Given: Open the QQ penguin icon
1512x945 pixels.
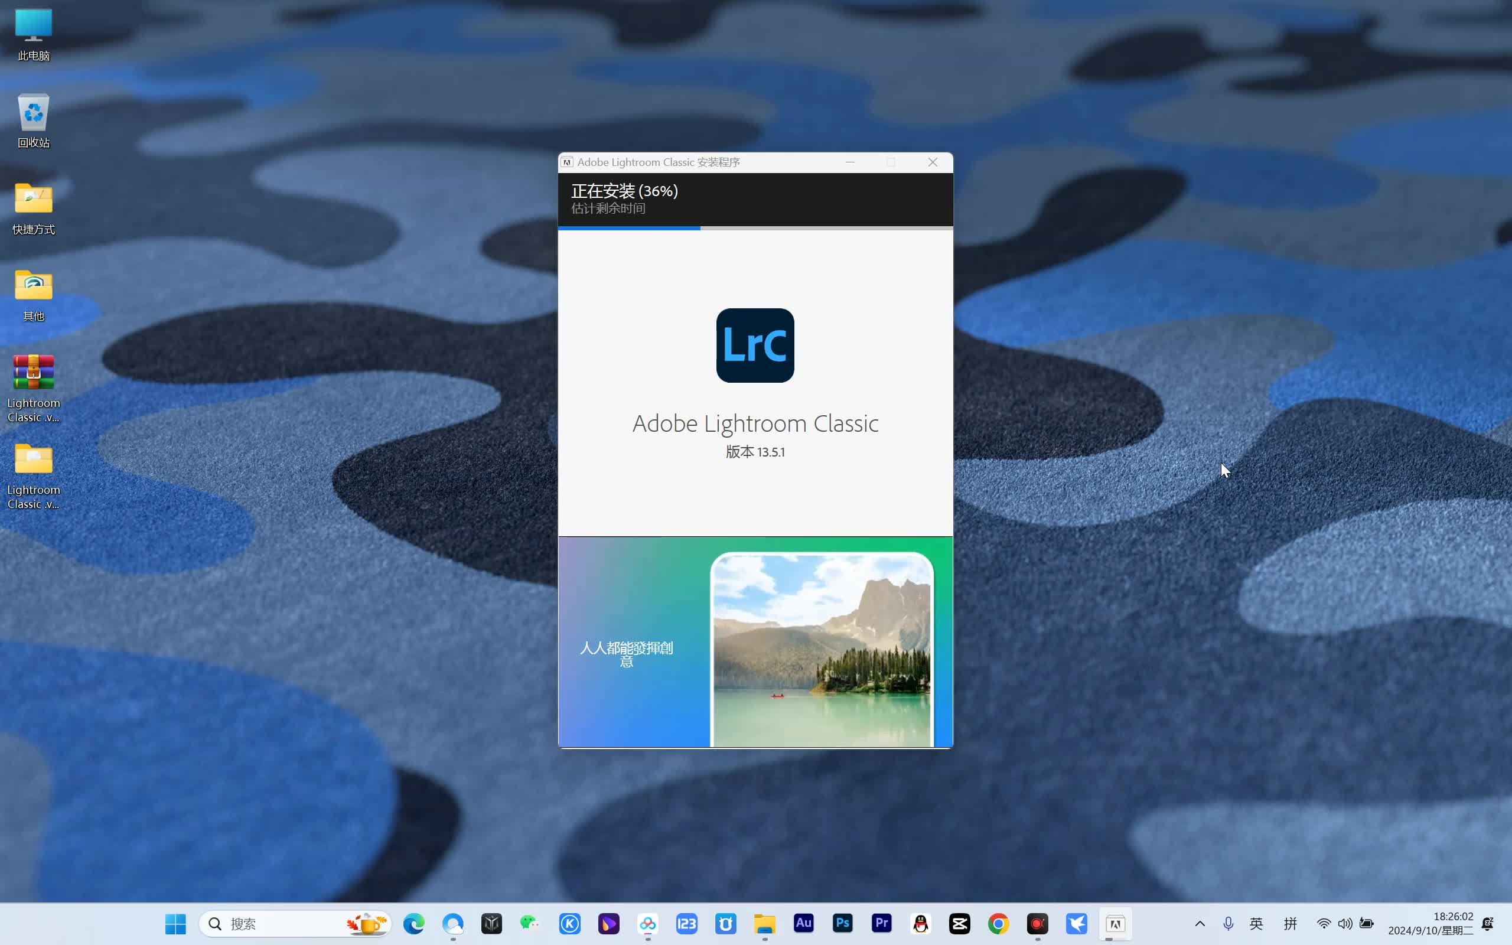Looking at the screenshot, I should click(x=920, y=923).
